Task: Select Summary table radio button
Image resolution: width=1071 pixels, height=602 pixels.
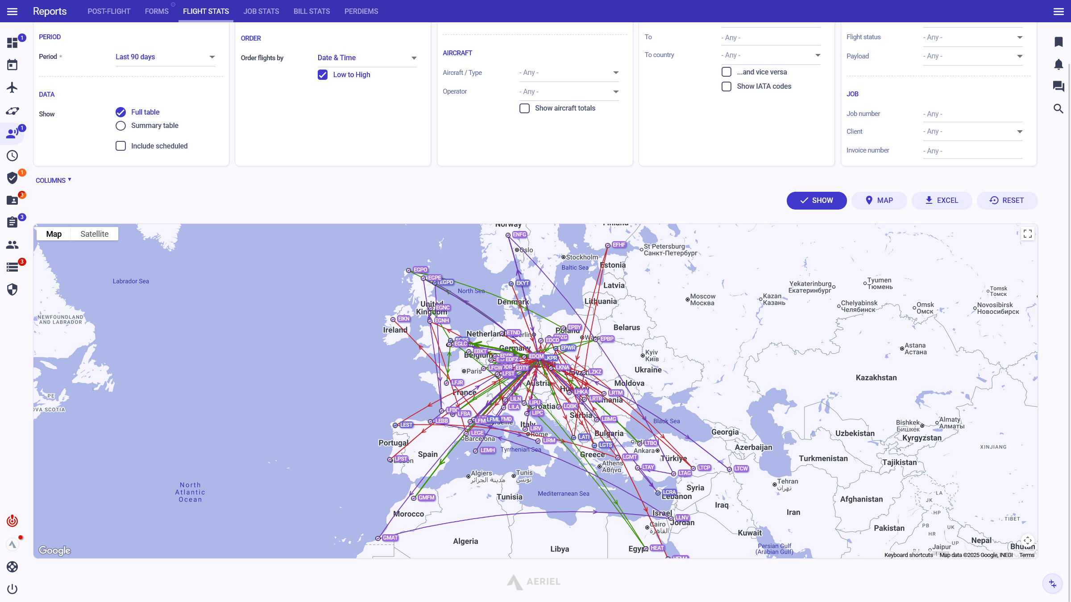Action: 120,126
